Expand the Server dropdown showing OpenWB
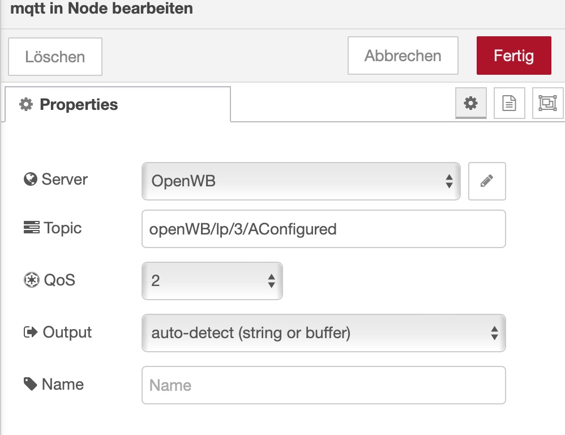The width and height of the screenshot is (565, 435). coord(301,181)
